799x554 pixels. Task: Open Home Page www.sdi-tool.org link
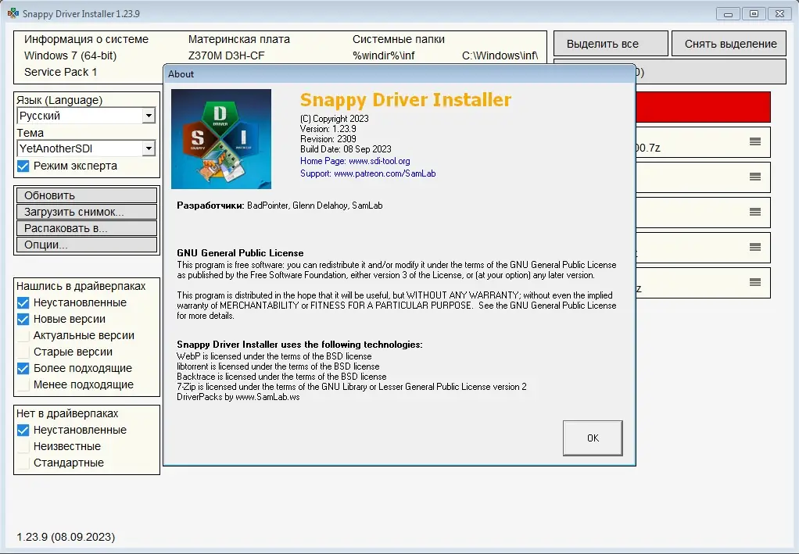355,161
